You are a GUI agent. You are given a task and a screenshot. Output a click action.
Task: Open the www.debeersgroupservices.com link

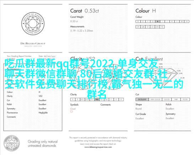98,147
